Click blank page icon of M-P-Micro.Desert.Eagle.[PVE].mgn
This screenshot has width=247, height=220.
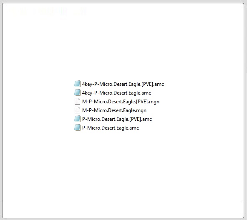pos(77,102)
